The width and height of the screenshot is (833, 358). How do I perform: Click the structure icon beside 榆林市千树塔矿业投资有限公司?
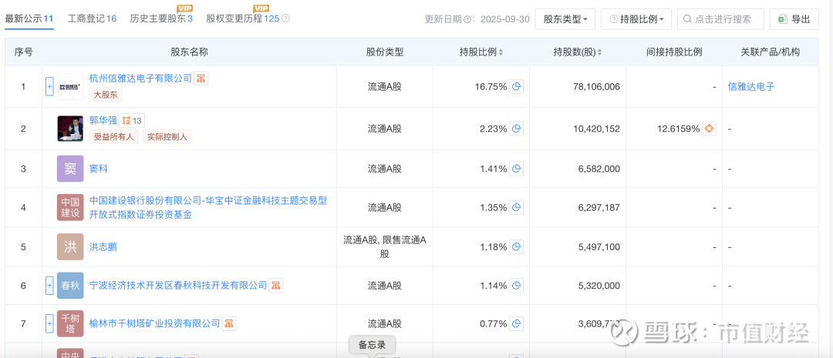[229, 323]
